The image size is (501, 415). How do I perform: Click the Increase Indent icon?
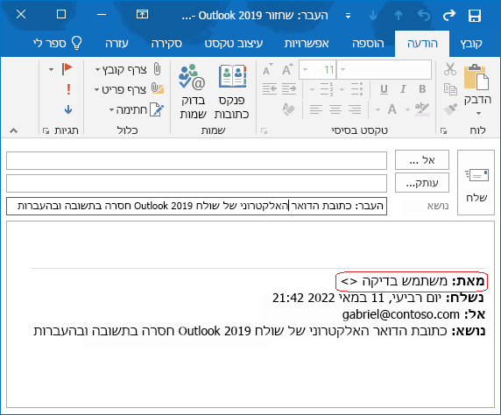click(x=289, y=89)
